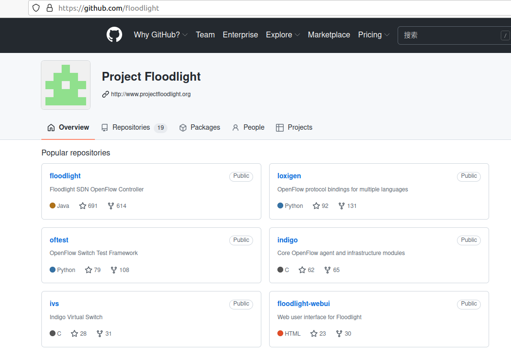Switch to the Projects tab

tap(294, 127)
